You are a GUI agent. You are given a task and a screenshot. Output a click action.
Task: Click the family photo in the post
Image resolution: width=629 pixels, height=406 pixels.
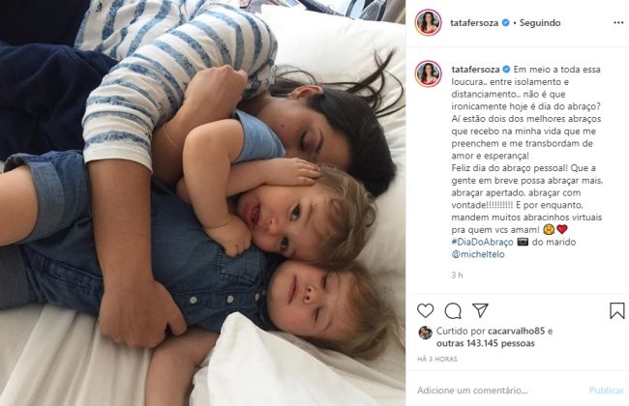click(x=202, y=203)
